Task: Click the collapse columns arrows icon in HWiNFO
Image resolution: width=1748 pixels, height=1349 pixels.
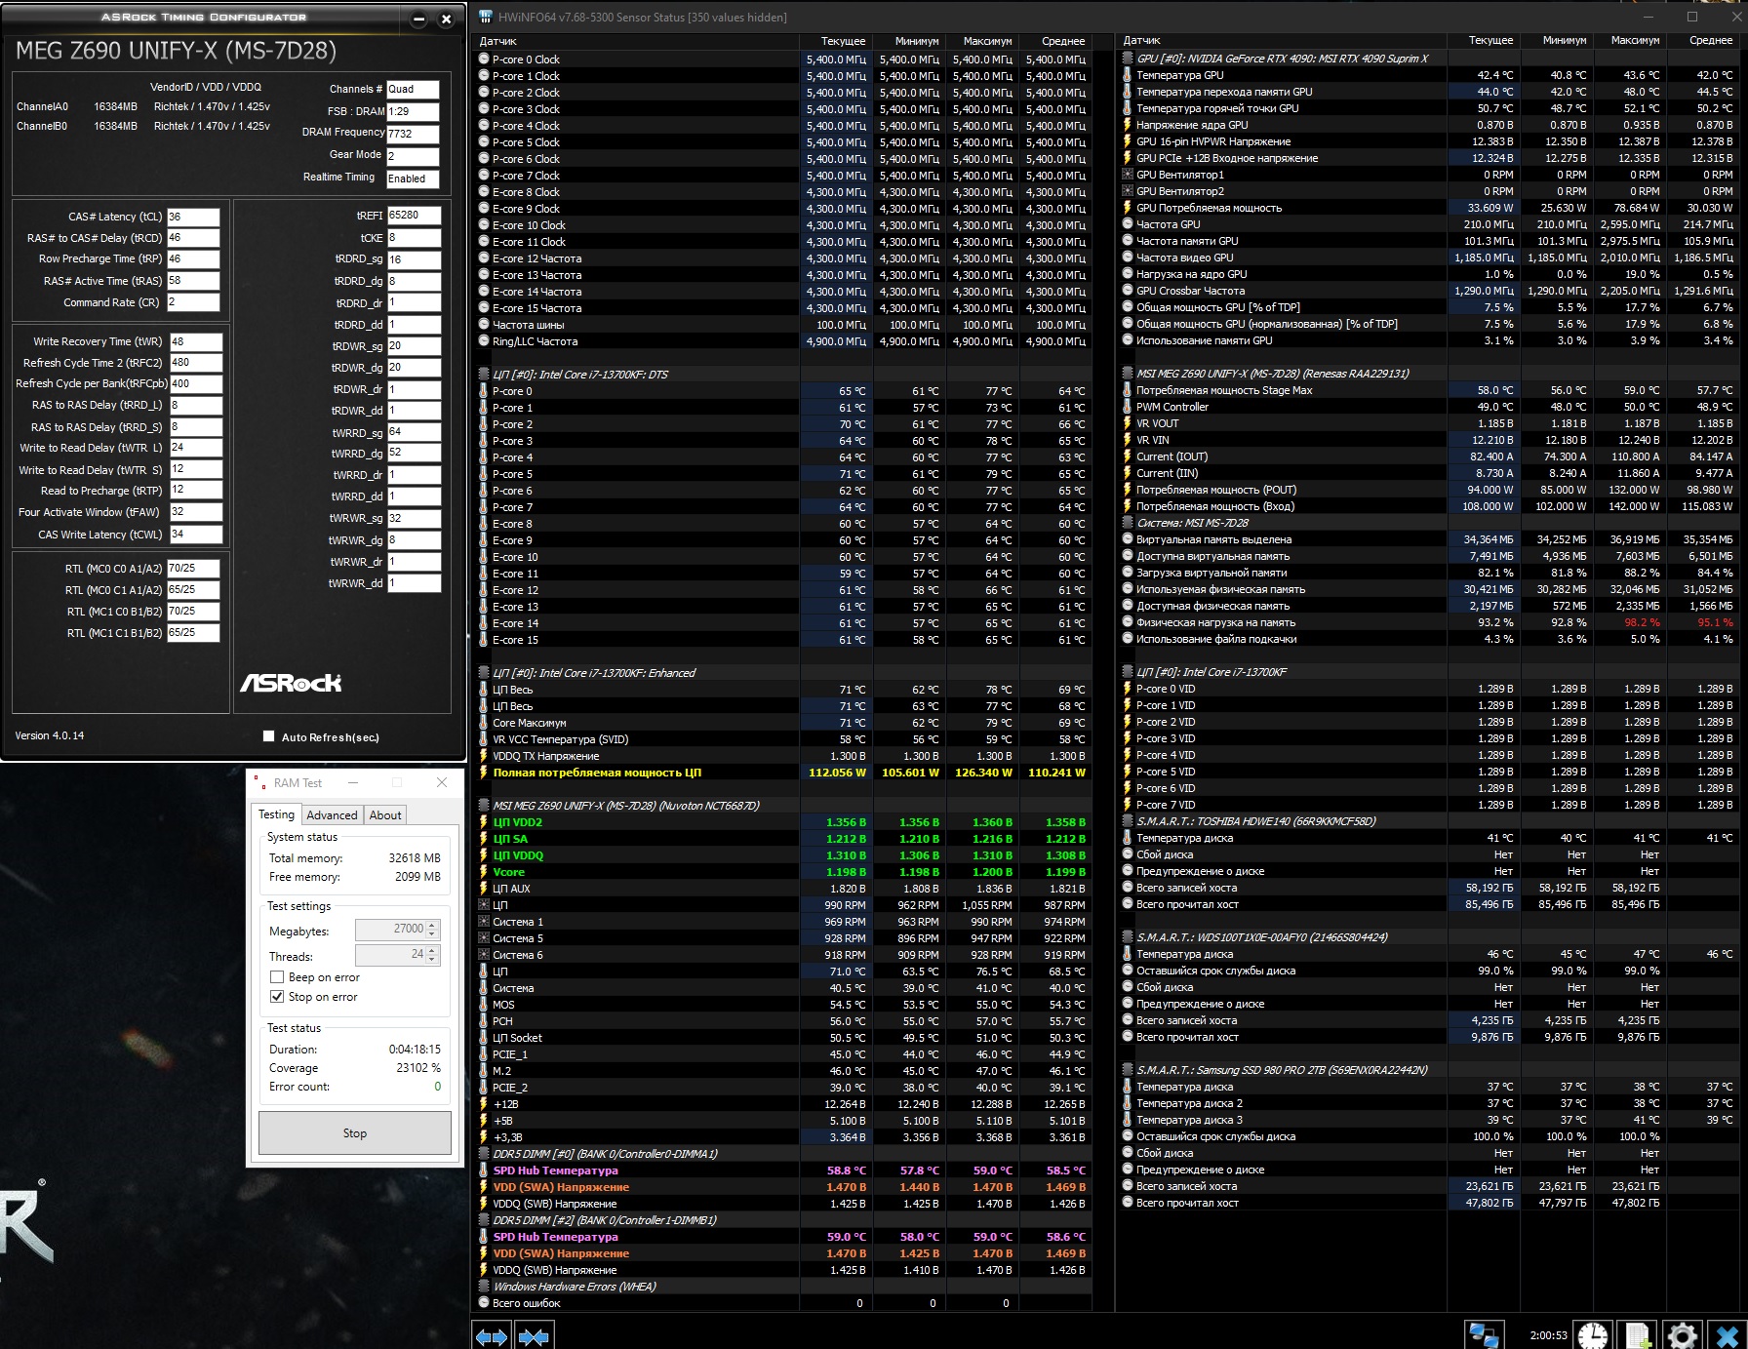Action: [x=534, y=1336]
